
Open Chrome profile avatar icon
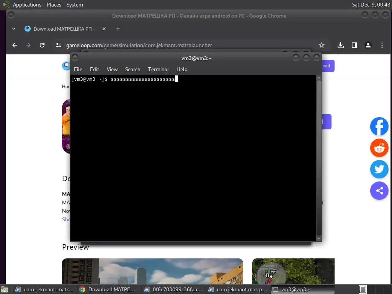point(368,45)
